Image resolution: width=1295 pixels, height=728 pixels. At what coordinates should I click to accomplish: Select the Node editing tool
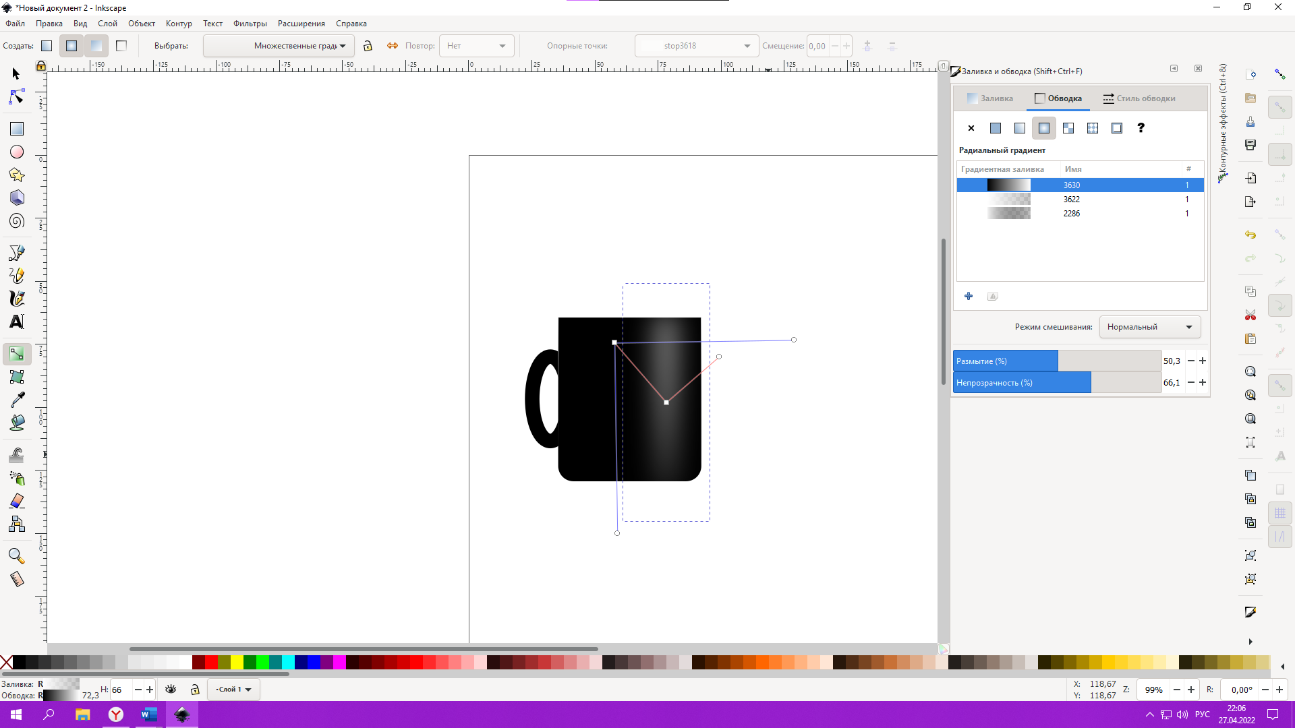[x=16, y=98]
